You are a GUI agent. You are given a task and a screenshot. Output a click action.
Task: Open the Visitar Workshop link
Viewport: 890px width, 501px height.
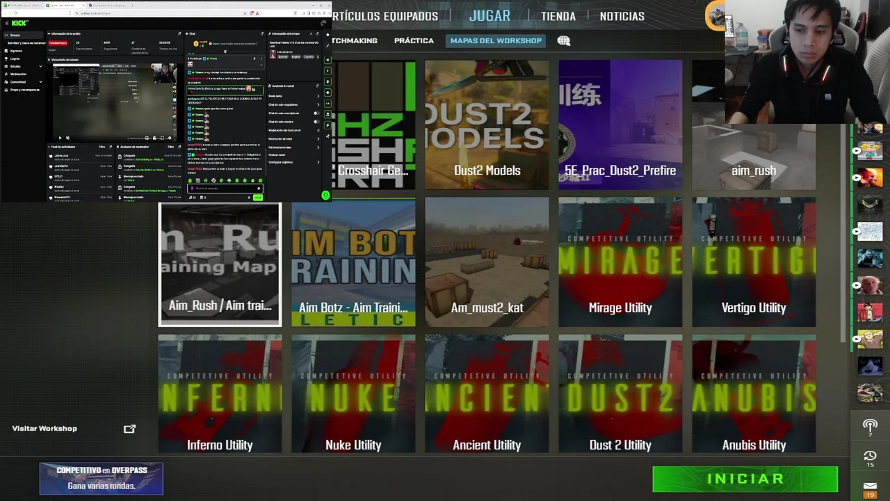coord(44,429)
